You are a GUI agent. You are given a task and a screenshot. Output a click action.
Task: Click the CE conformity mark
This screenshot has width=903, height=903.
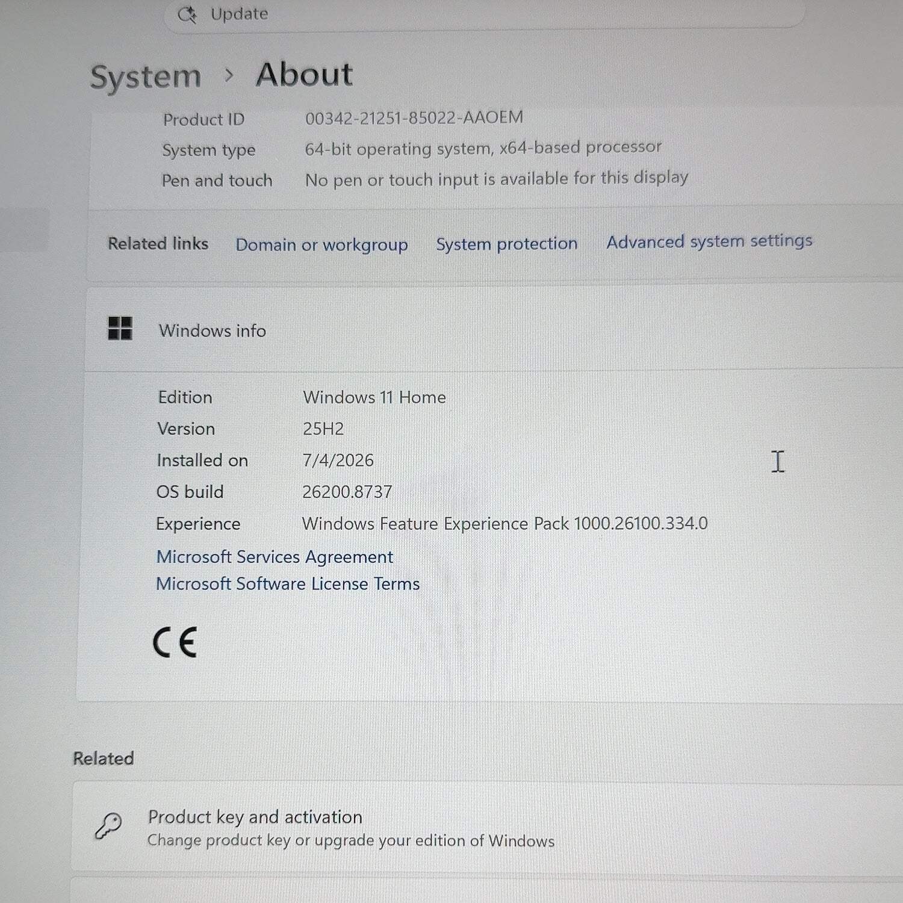click(x=175, y=642)
